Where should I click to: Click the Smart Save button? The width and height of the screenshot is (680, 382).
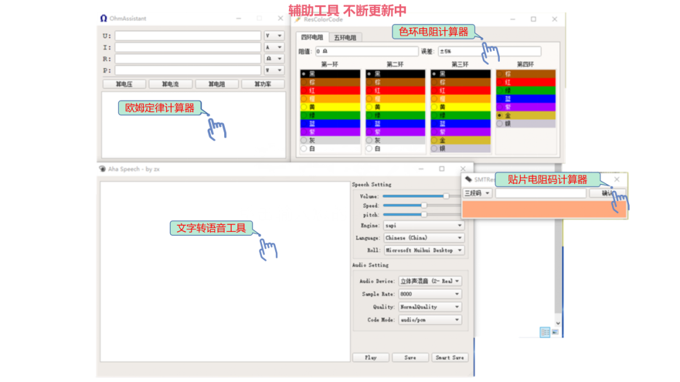click(450, 357)
